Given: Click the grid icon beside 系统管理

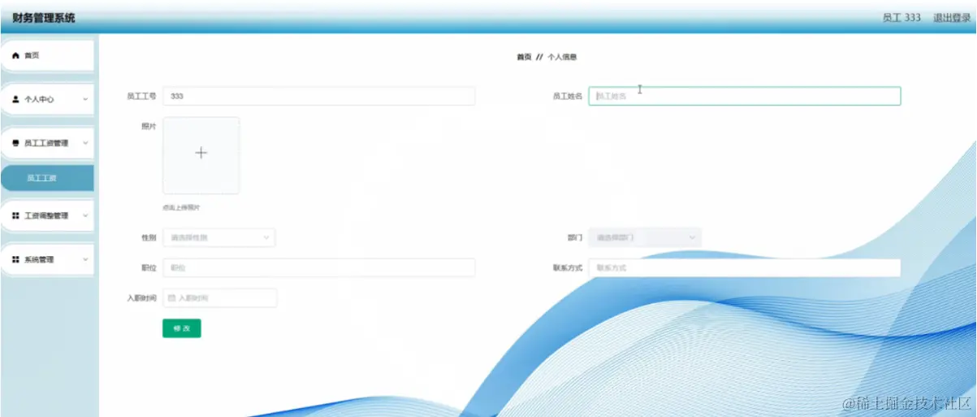Looking at the screenshot, I should tap(15, 260).
